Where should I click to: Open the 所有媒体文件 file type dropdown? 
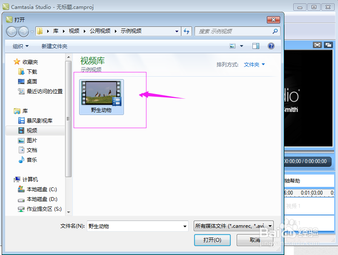pos(234,226)
